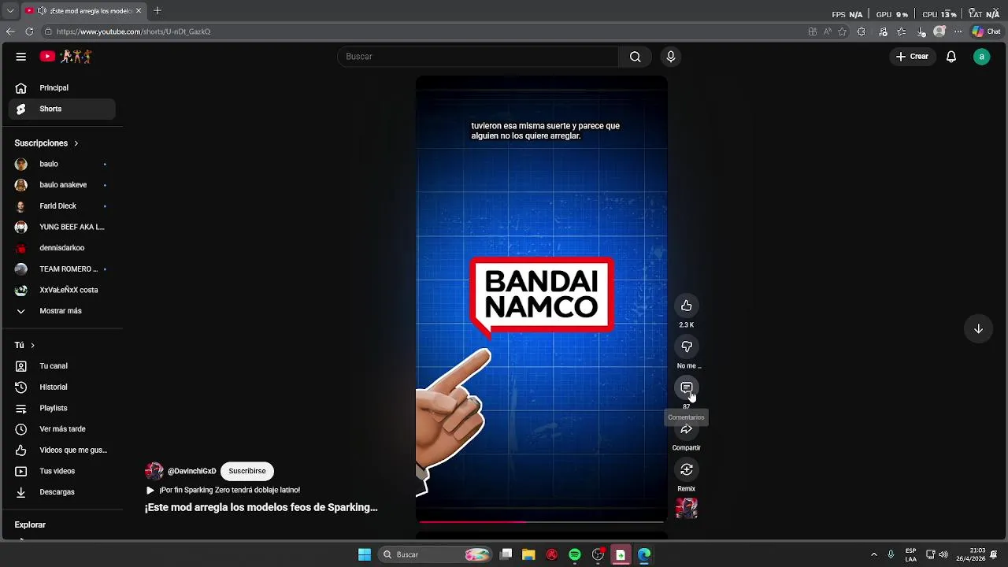Mute the tab via speaker icon
Viewport: 1008px width, 567px height.
tap(42, 11)
